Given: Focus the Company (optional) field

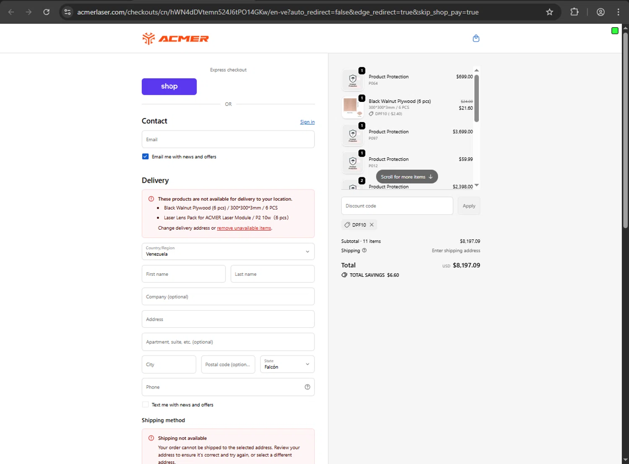Looking at the screenshot, I should coord(228,296).
